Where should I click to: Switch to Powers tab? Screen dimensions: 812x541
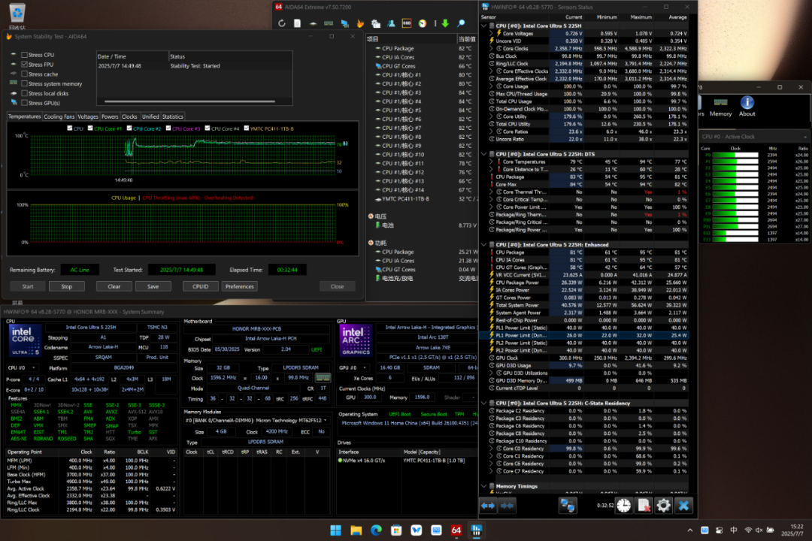pyautogui.click(x=110, y=116)
